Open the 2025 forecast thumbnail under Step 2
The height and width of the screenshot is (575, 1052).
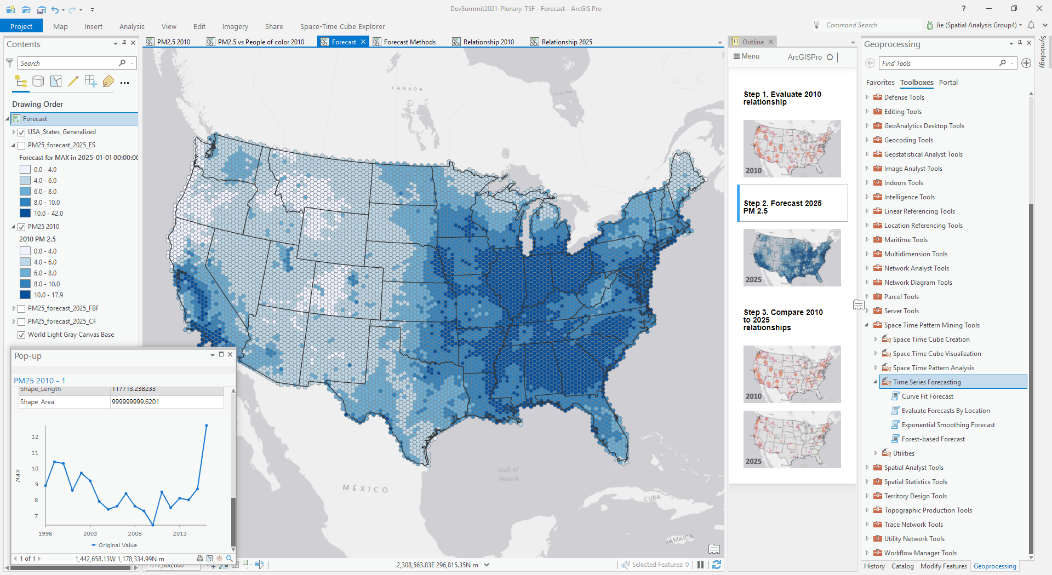792,257
